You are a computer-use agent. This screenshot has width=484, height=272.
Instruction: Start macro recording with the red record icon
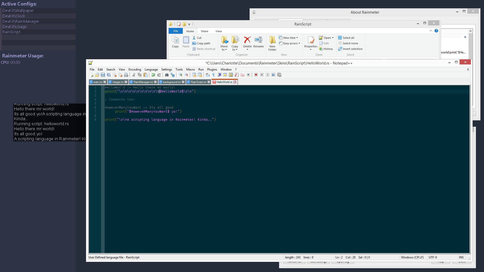(x=256, y=75)
